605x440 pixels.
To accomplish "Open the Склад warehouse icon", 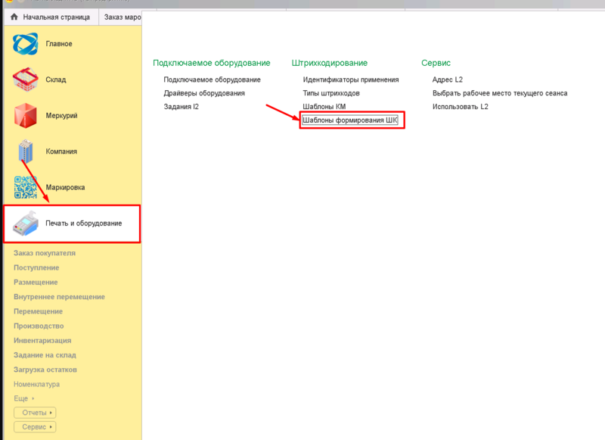I will [26, 80].
